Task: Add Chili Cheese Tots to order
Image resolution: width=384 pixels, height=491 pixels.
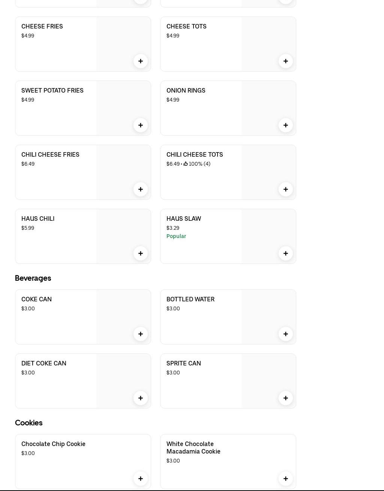Action: click(286, 189)
